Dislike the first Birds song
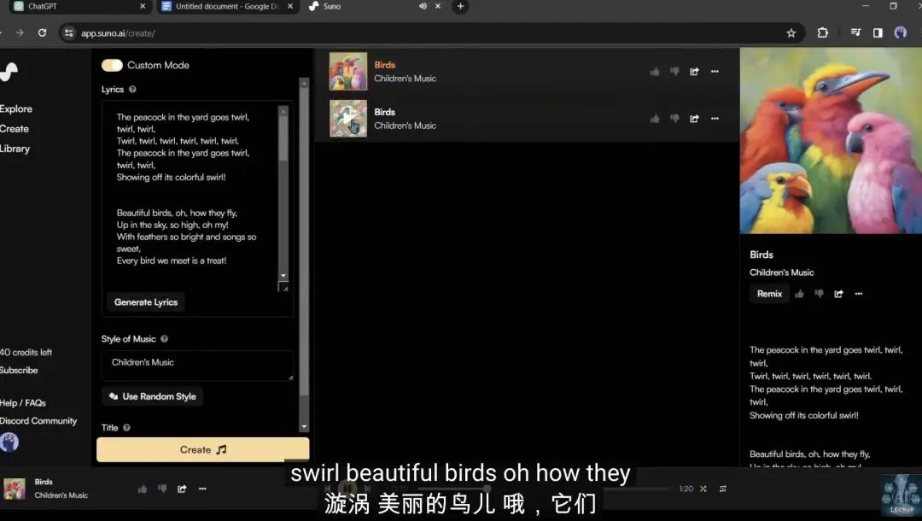 point(674,72)
